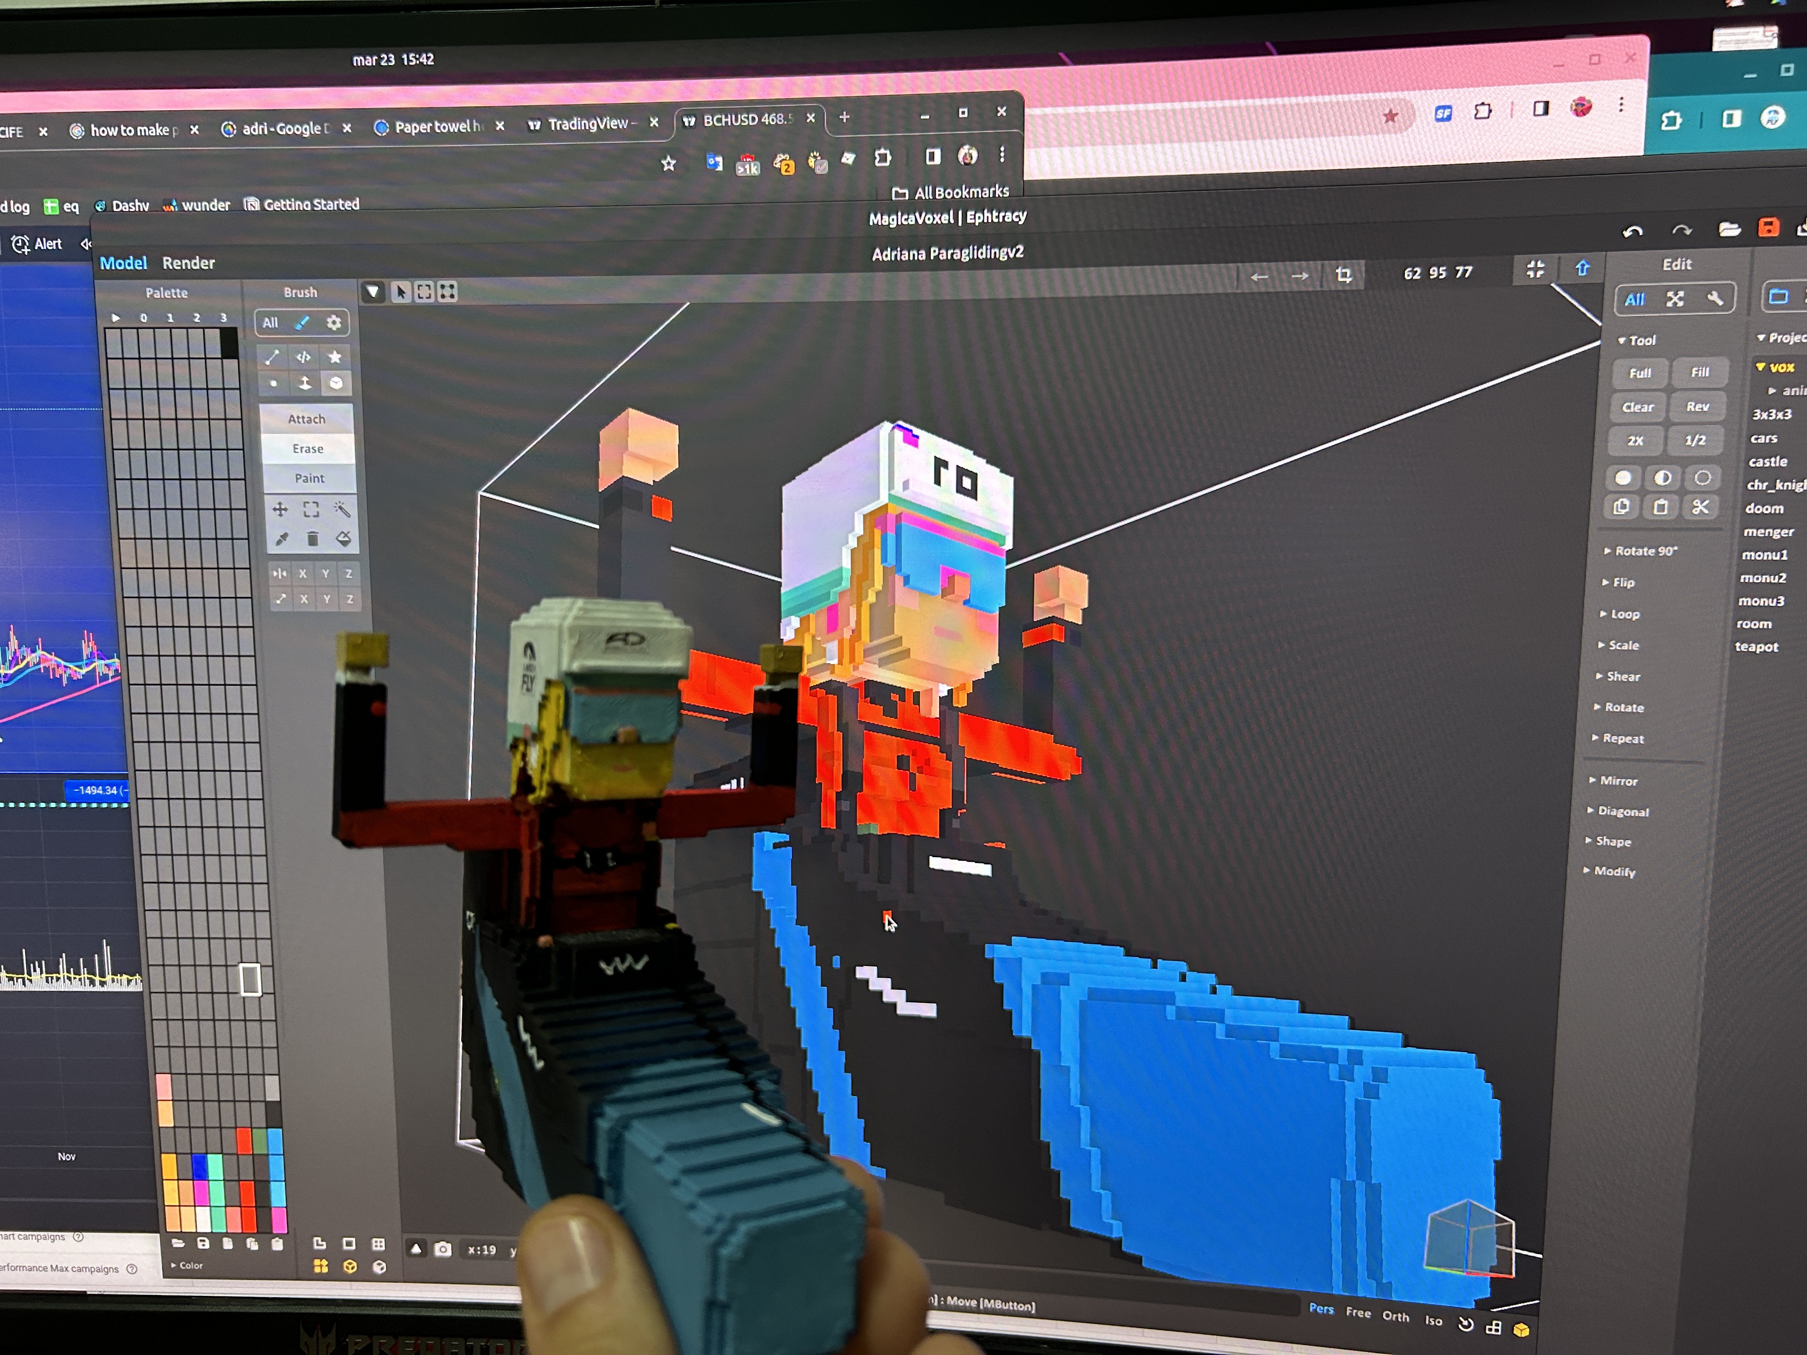The width and height of the screenshot is (1807, 1355).
Task: Select the Box brush cube icon
Action: click(336, 383)
